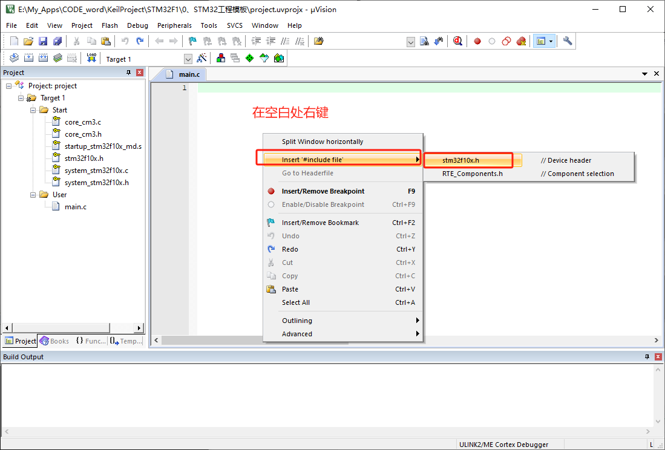The image size is (665, 450).
Task: Click the Redo arrow in the toolbar
Action: 140,41
